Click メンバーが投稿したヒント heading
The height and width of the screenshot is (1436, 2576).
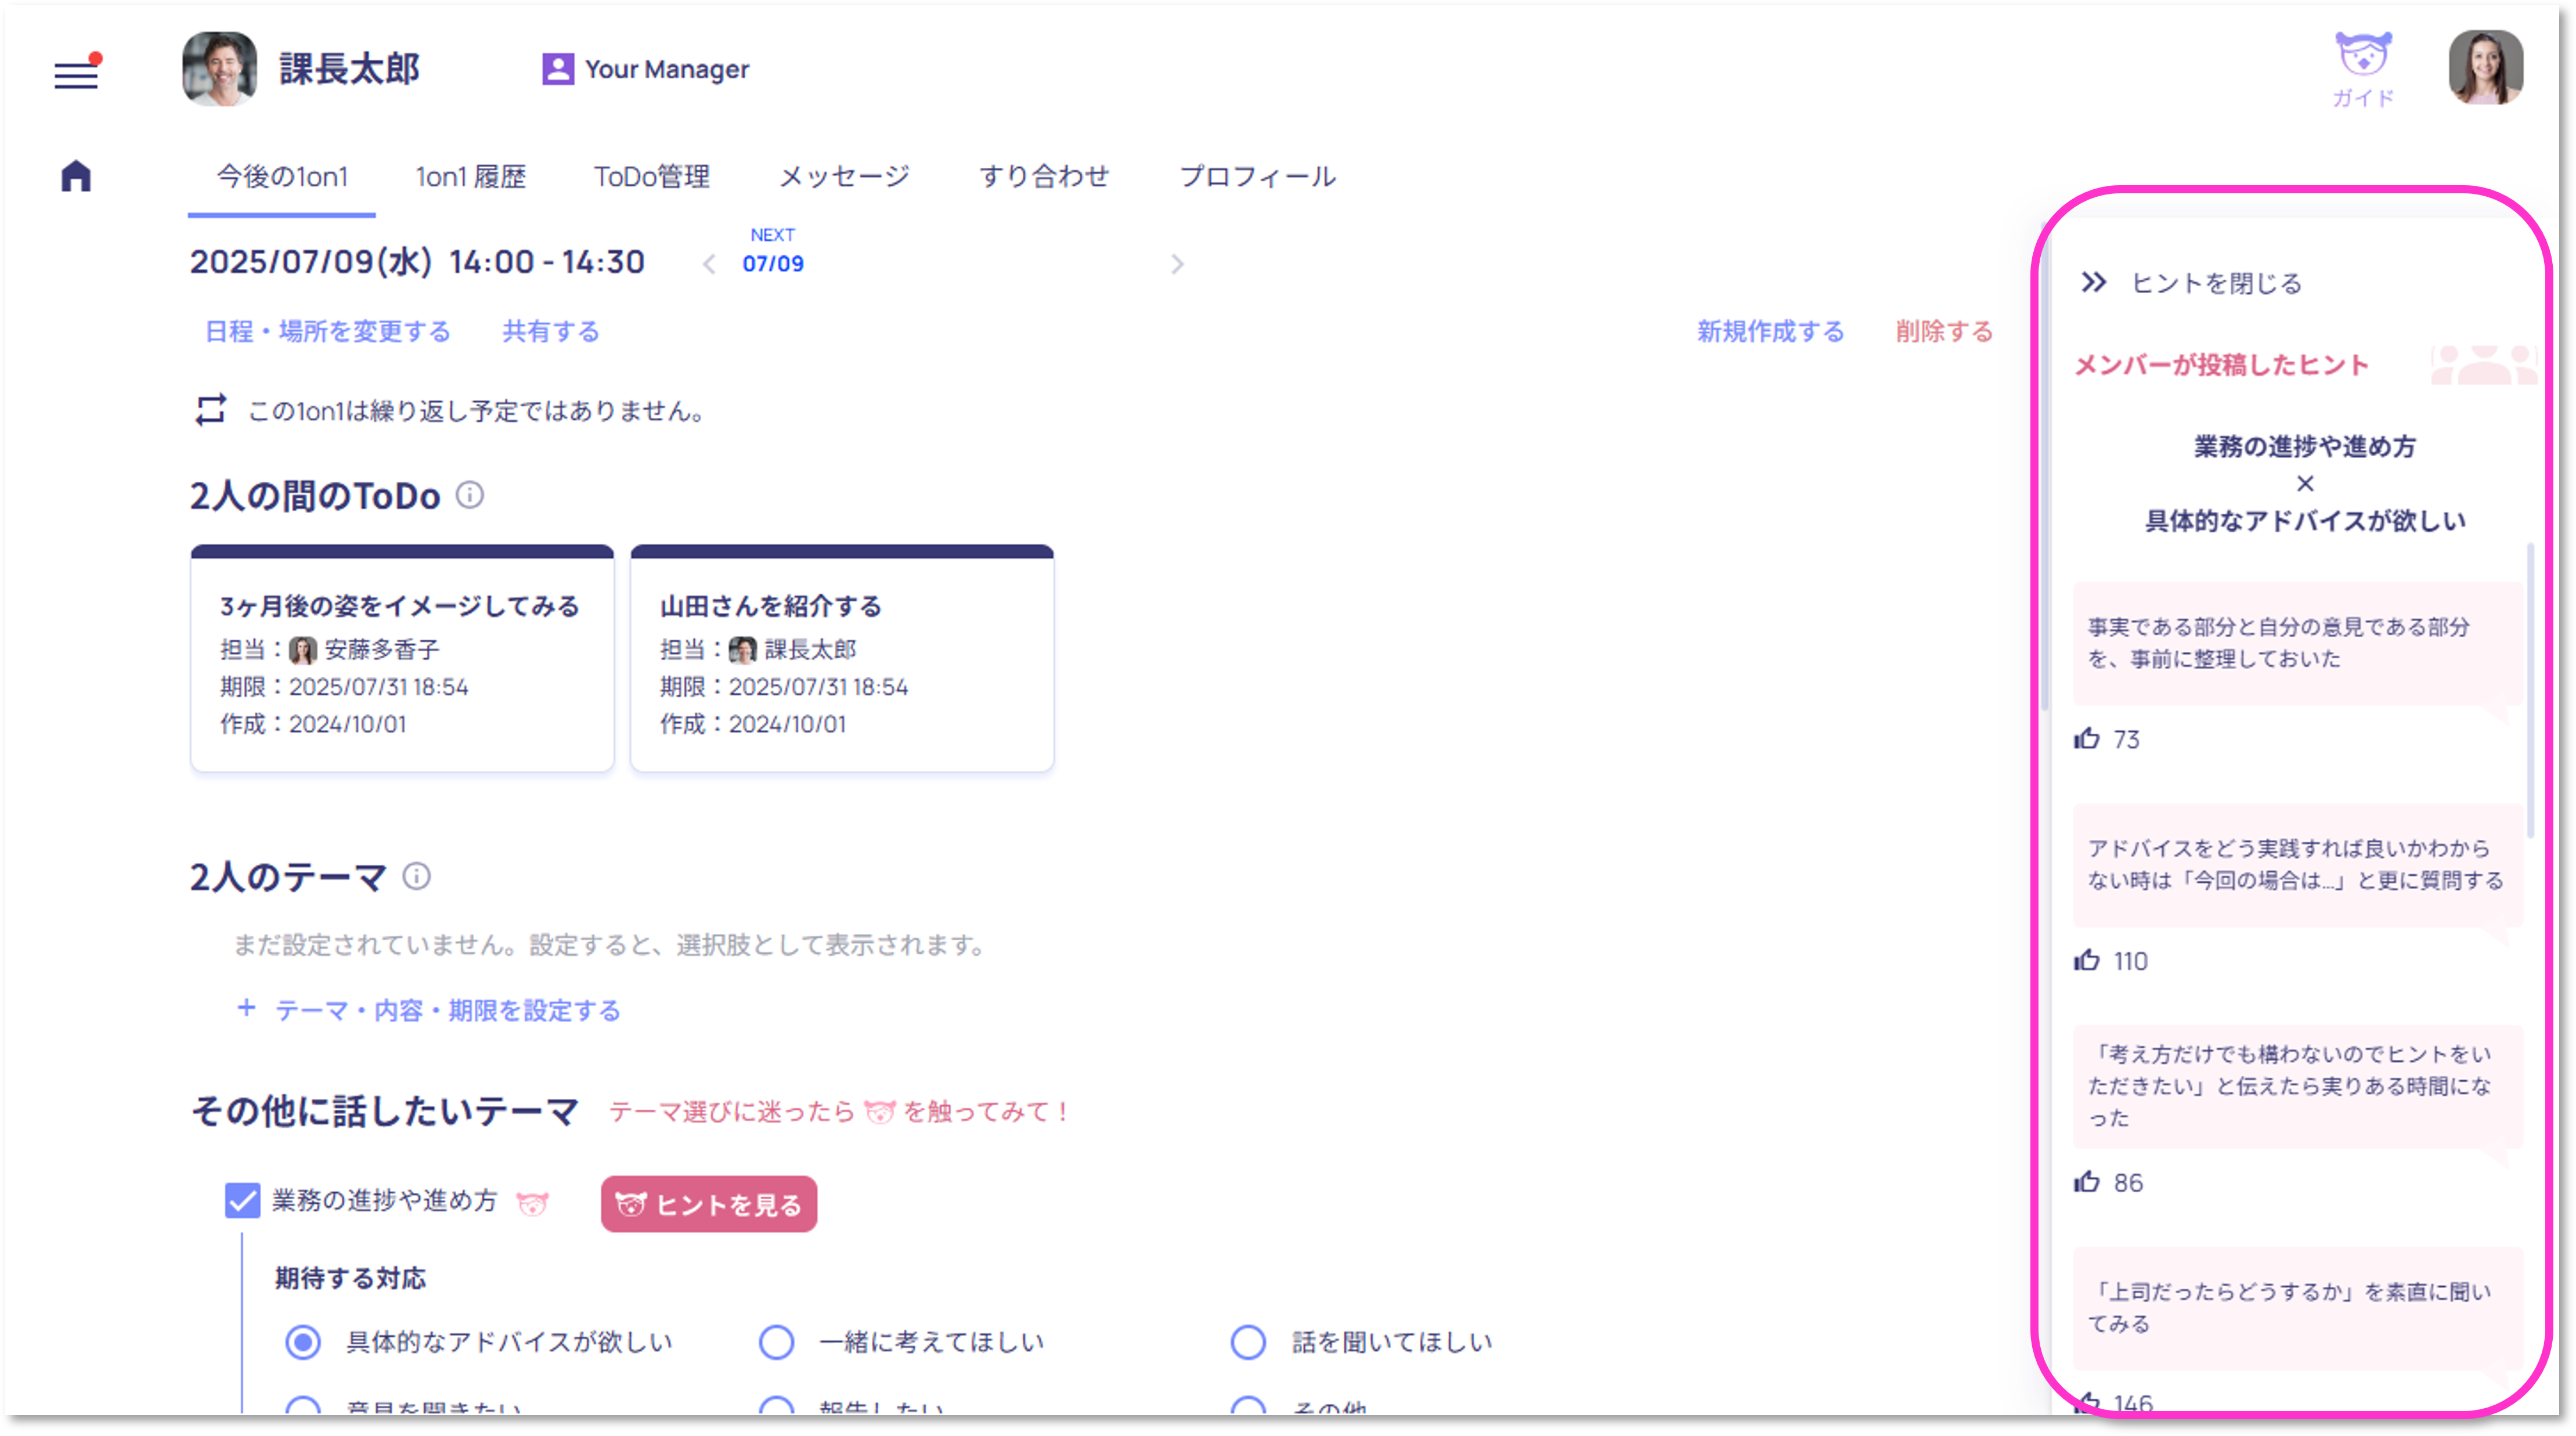(x=2221, y=365)
